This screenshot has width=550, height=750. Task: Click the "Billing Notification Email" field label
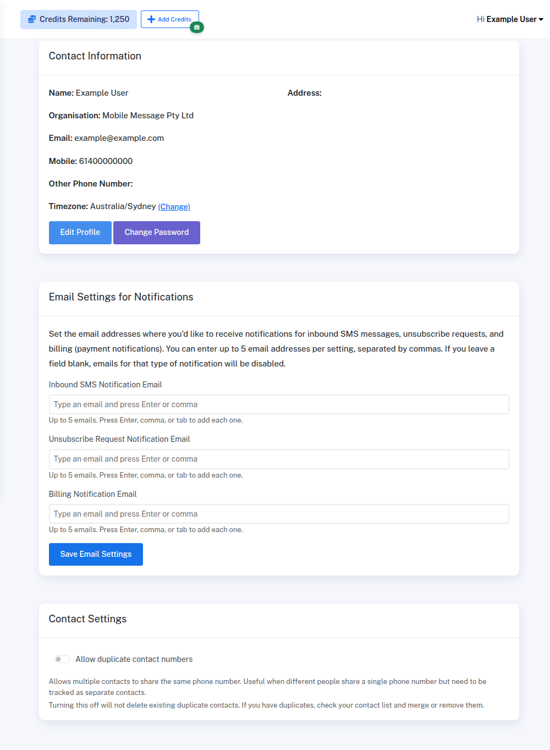pos(92,494)
